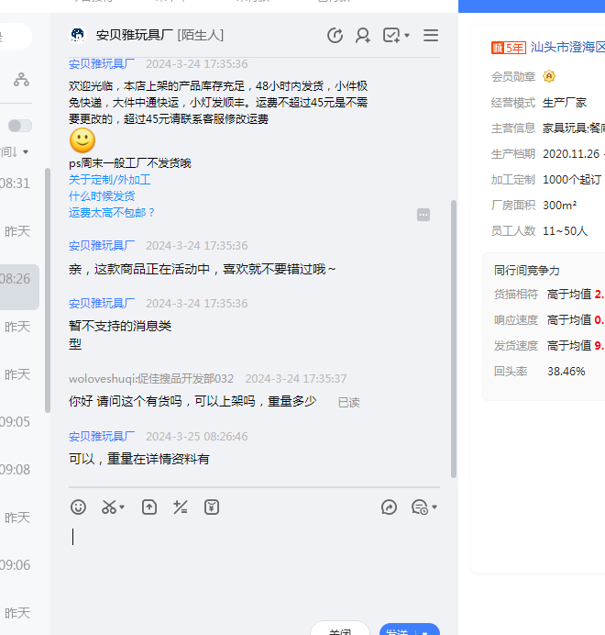Toggle the switch in left sidebar
605x635 pixels.
click(19, 126)
